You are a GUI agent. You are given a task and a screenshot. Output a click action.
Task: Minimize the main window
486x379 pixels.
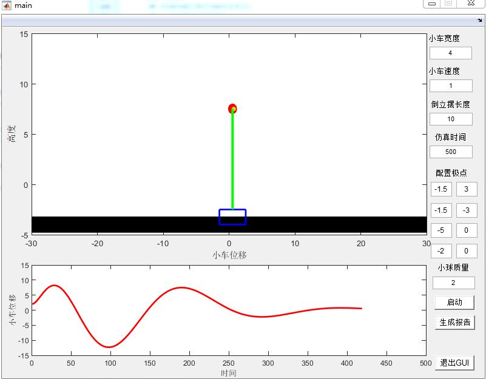point(432,4)
